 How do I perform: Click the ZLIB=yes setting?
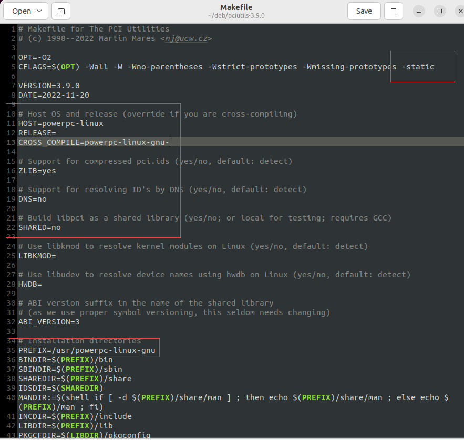[x=37, y=171]
